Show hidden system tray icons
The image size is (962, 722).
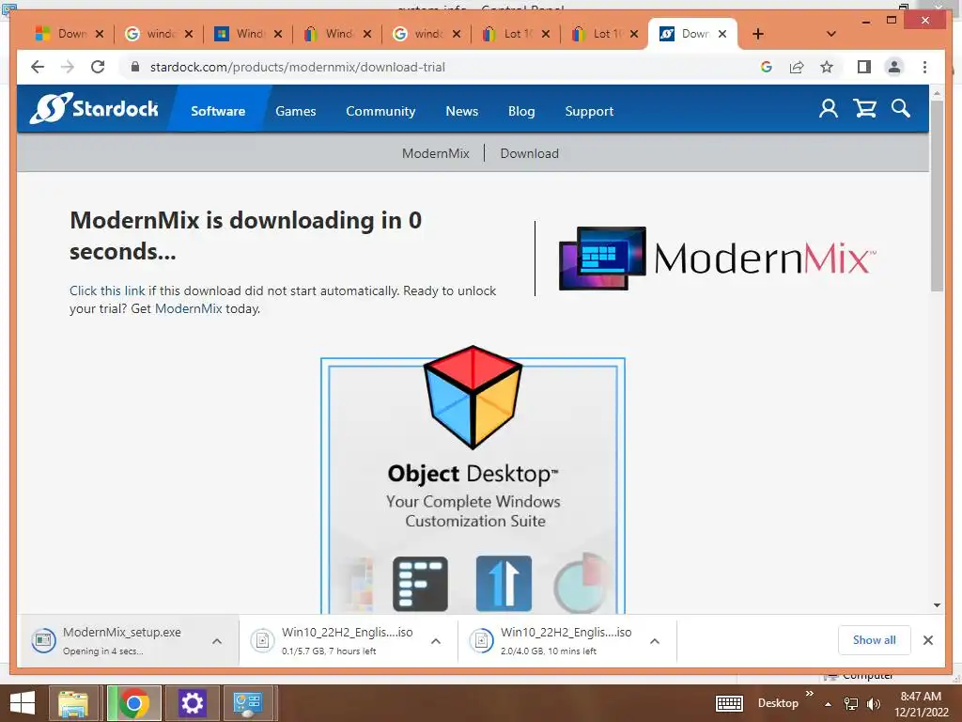point(828,703)
